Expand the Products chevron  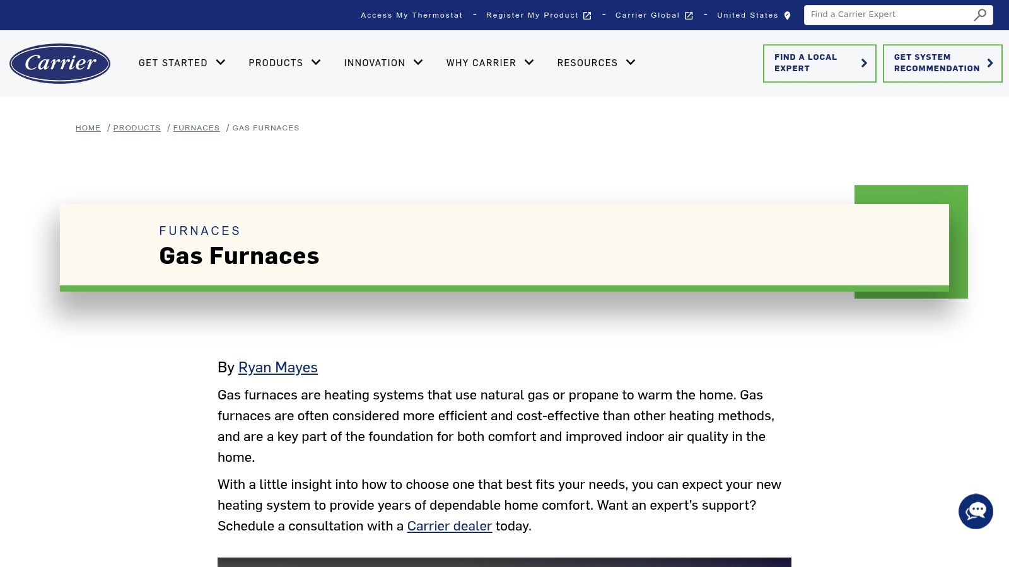pyautogui.click(x=316, y=62)
